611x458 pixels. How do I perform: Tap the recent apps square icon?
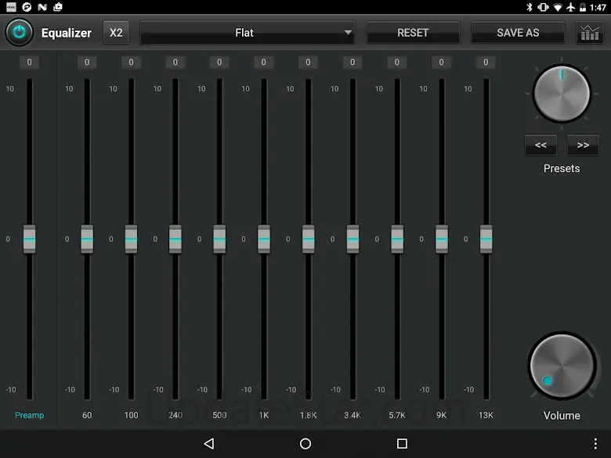pyautogui.click(x=402, y=444)
